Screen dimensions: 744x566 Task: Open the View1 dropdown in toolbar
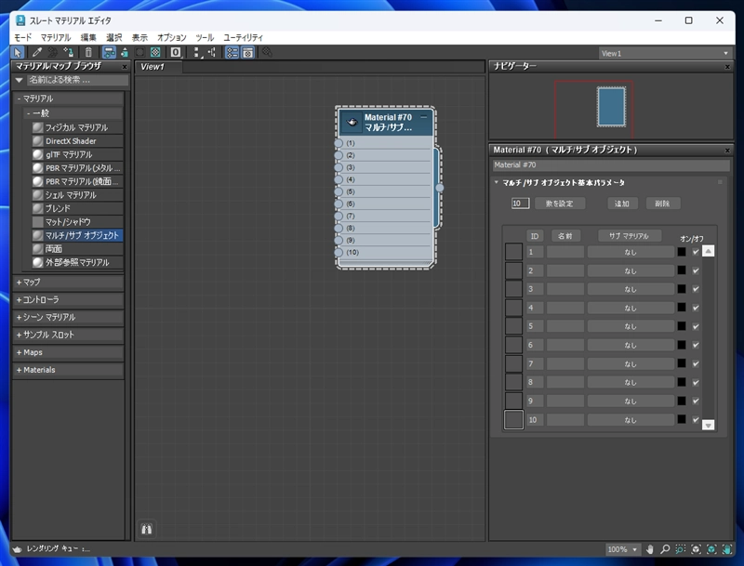[664, 54]
